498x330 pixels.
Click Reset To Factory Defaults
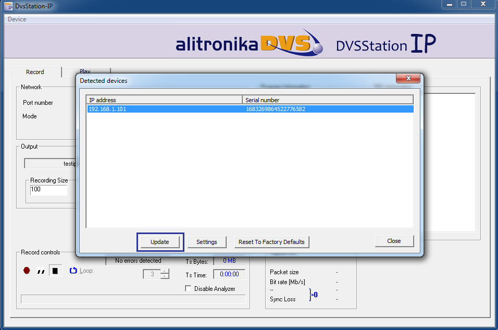coord(271,242)
